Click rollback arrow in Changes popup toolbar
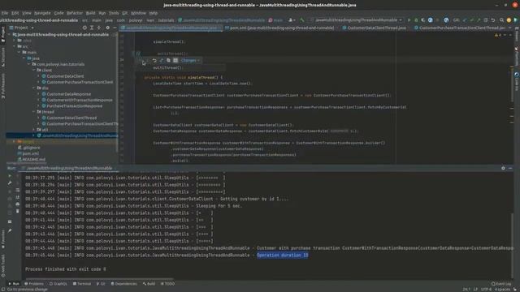This screenshot has width=520, height=292. pos(154,60)
